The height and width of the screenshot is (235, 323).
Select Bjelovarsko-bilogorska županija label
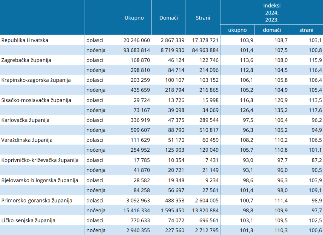[39, 180]
